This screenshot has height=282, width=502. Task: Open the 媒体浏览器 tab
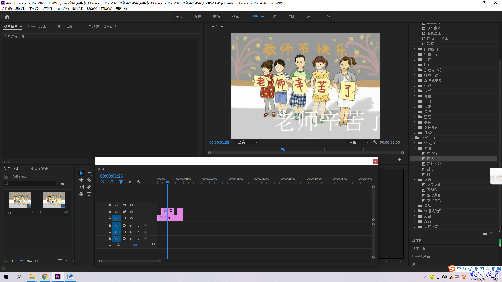(x=39, y=169)
